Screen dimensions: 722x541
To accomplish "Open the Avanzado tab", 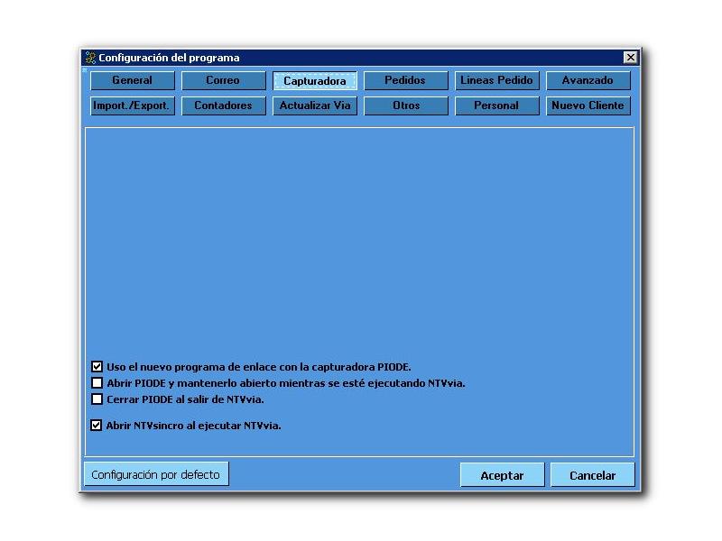I will [588, 80].
